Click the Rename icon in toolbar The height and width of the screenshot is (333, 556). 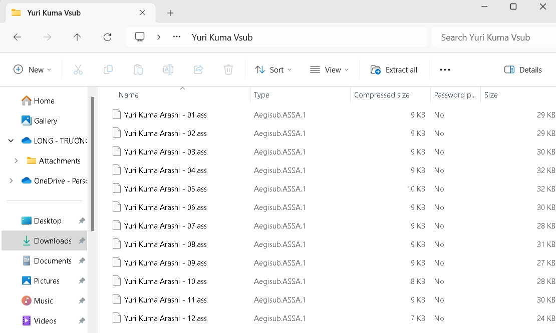[x=168, y=69]
